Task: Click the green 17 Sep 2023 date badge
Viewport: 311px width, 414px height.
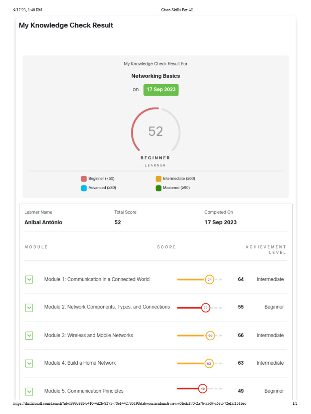Action: point(161,90)
